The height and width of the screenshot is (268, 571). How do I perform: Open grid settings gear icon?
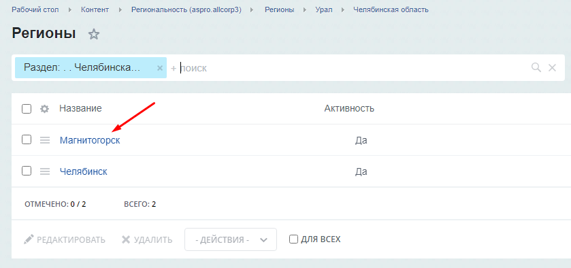pos(44,109)
